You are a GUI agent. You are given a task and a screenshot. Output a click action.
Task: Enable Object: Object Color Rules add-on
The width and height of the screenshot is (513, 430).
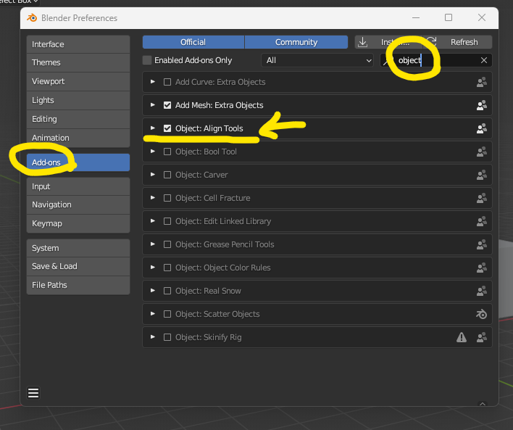167,268
